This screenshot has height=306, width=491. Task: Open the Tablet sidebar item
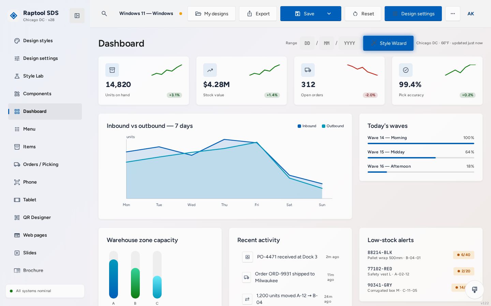coord(45,200)
